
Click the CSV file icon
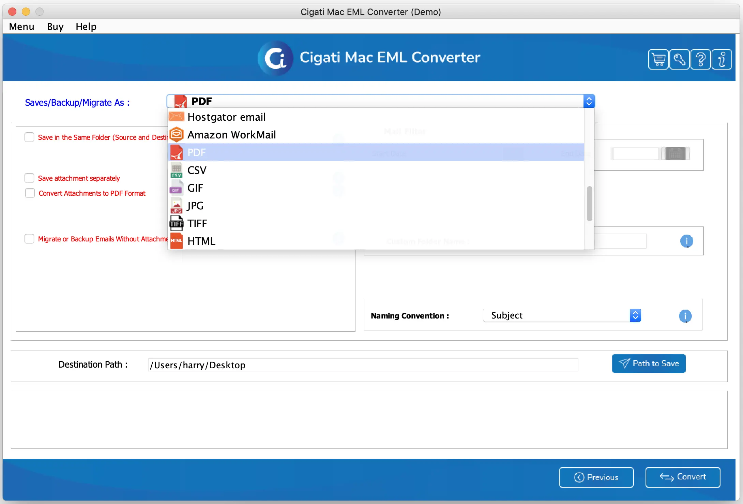(x=176, y=170)
